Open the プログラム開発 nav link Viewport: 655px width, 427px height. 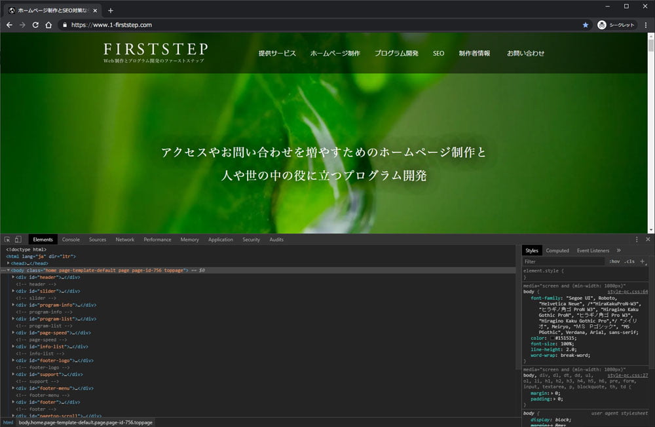click(x=396, y=53)
